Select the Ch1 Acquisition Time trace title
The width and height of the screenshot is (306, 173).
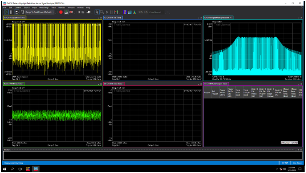point(14,18)
